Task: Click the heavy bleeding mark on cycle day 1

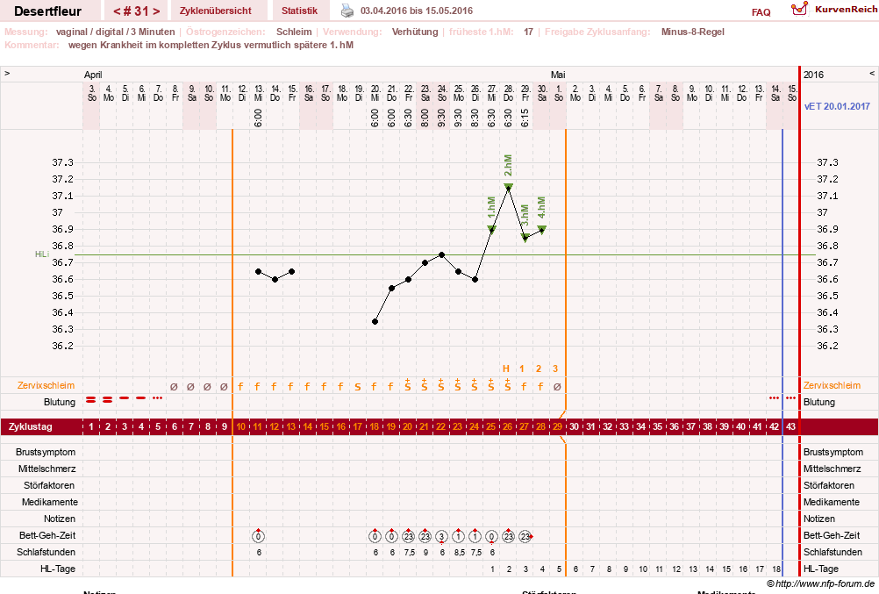Action: [x=91, y=399]
